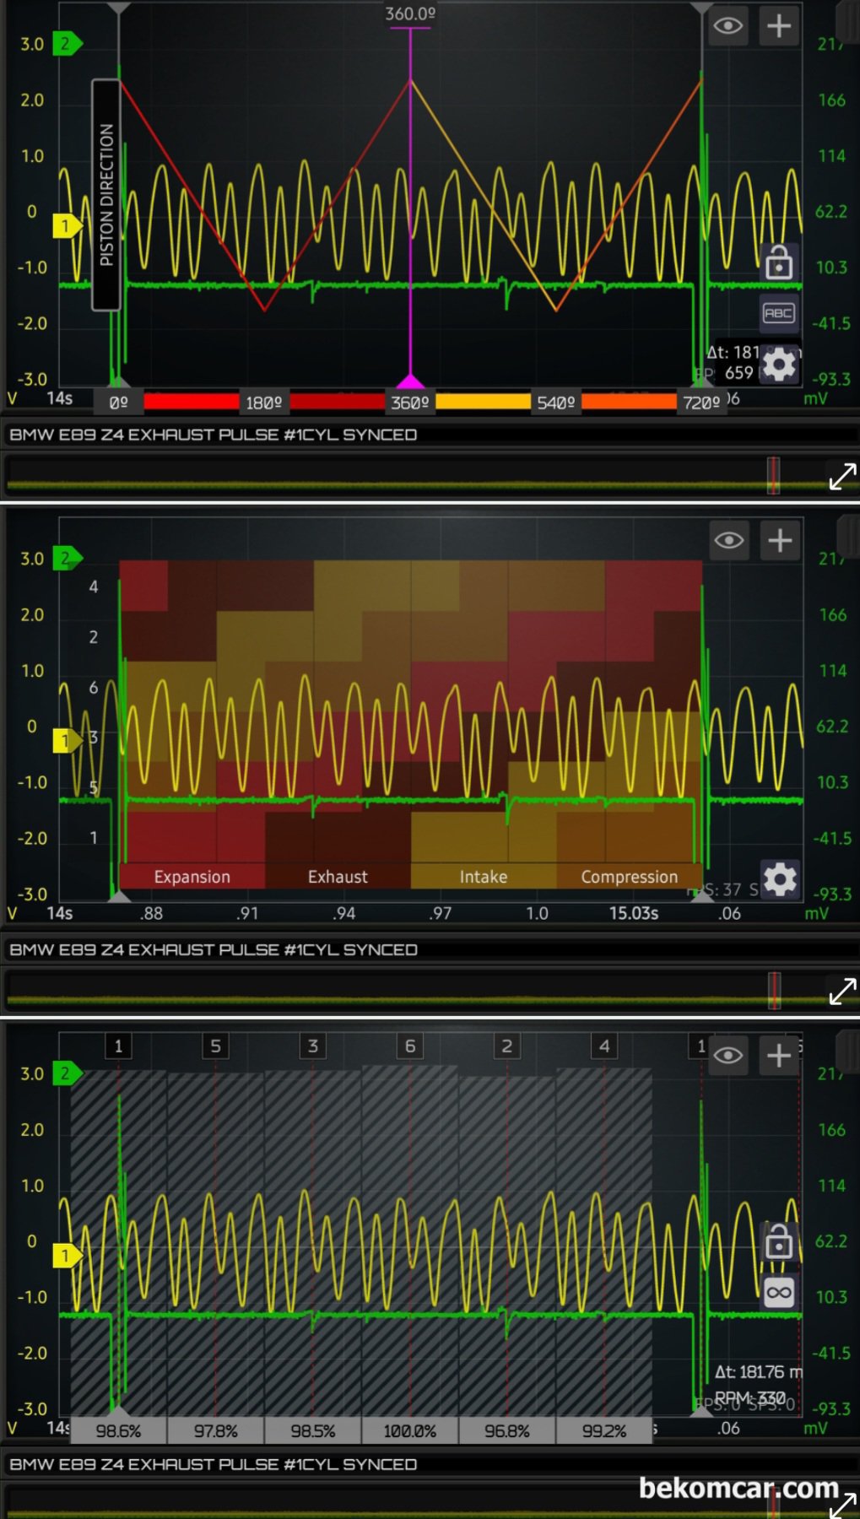860x1519 pixels.
Task: Open settings gear in top piston-direction panel
Action: pyautogui.click(x=778, y=365)
